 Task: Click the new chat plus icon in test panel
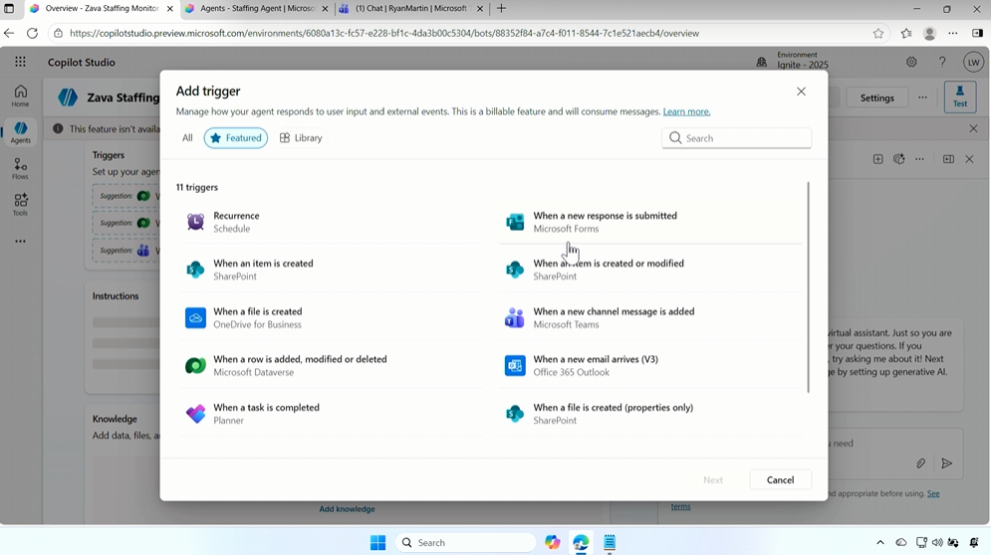[877, 159]
